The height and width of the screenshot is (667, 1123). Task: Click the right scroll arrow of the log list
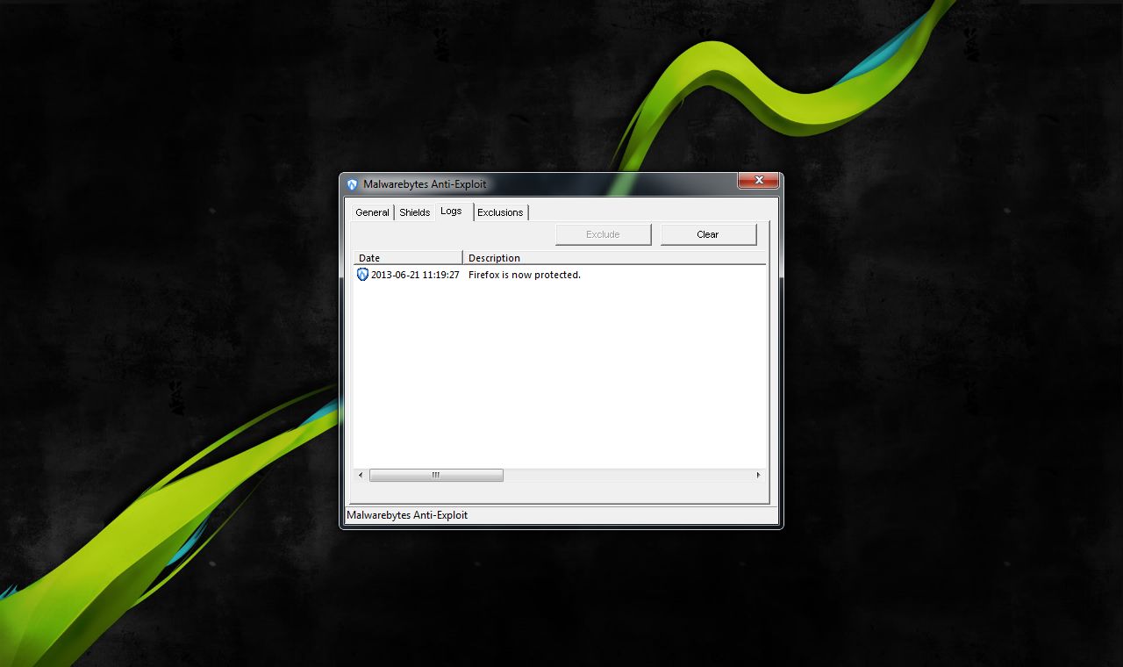759,475
